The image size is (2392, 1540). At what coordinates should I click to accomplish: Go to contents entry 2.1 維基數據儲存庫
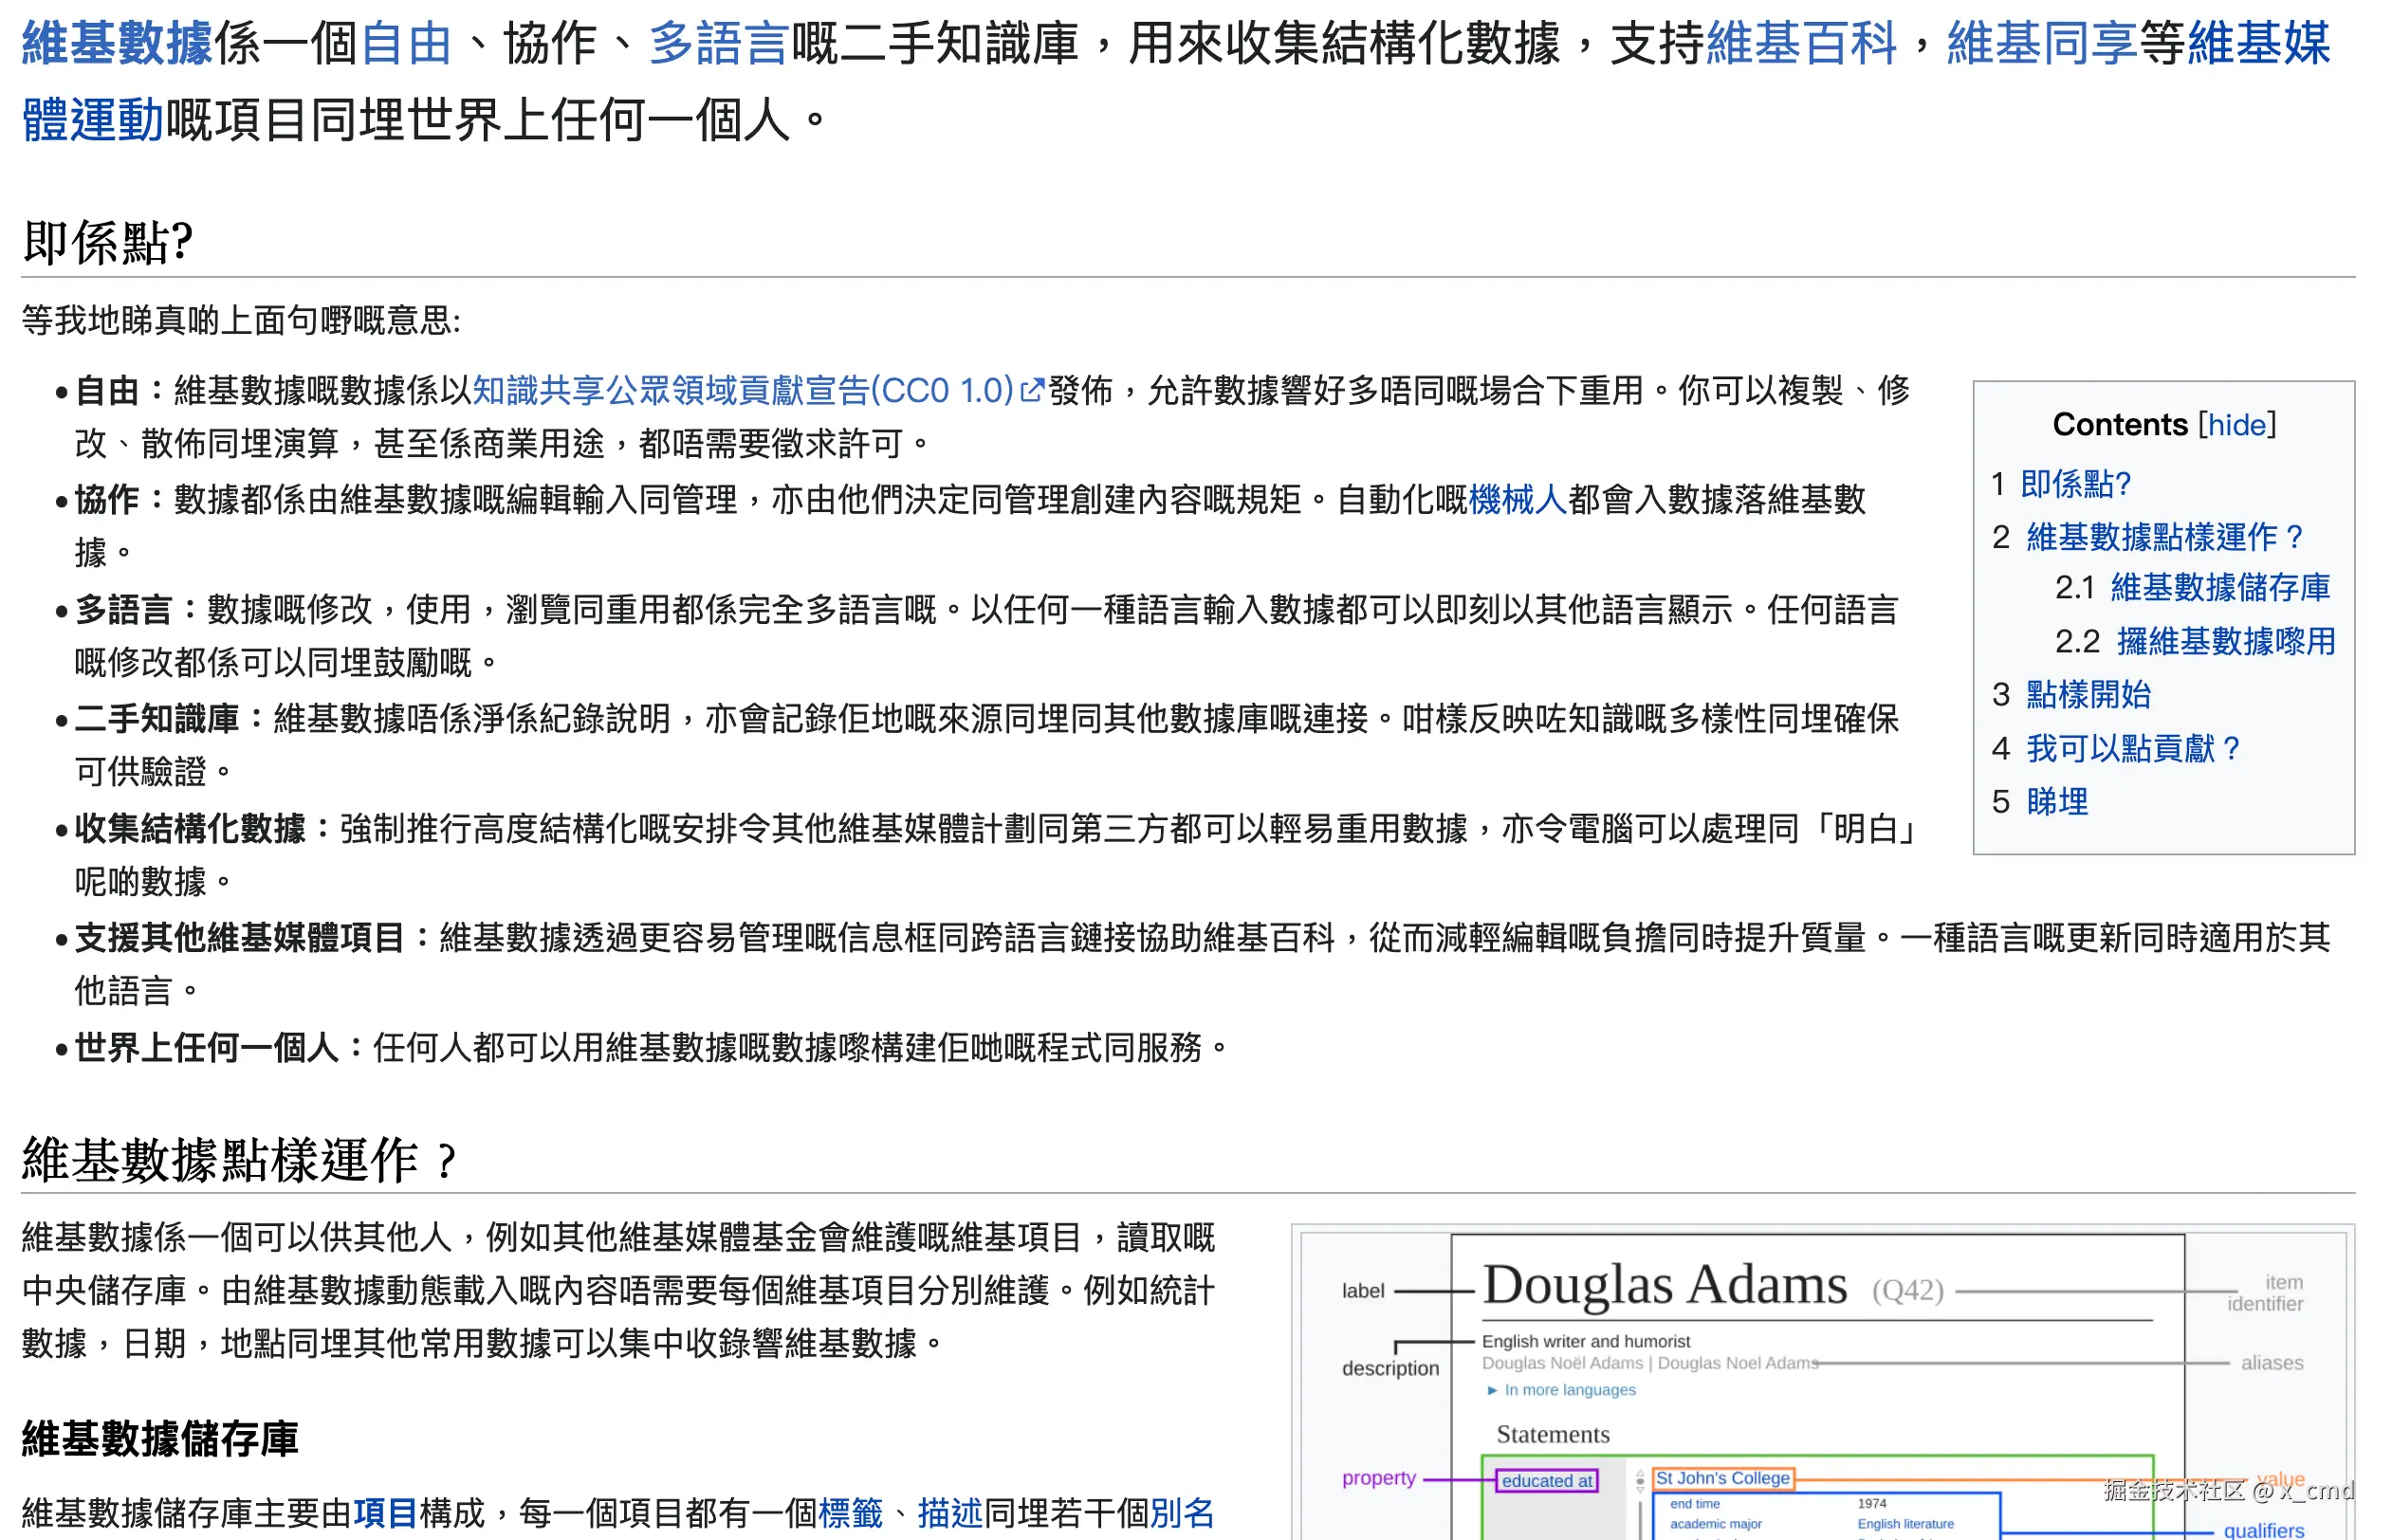(x=2220, y=588)
